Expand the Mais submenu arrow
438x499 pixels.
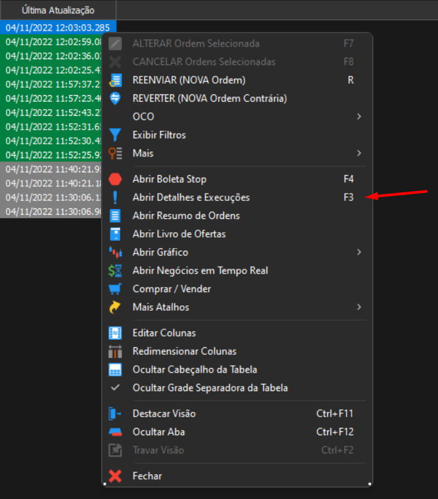click(x=359, y=153)
